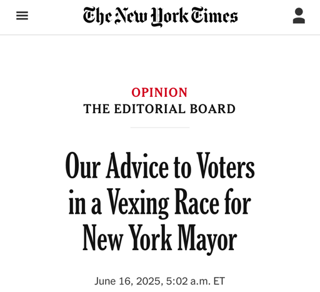Viewport: 320px width, 292px height.
Task: Select the June 16, 2025 timestamp
Action: tap(160, 281)
